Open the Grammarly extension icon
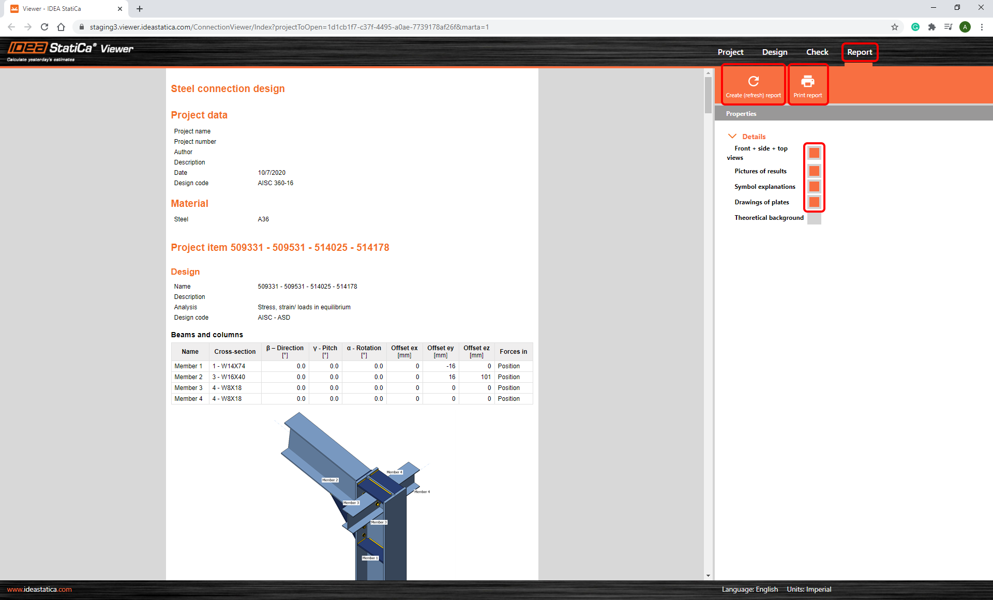Viewport: 993px width, 600px height. coord(915,27)
